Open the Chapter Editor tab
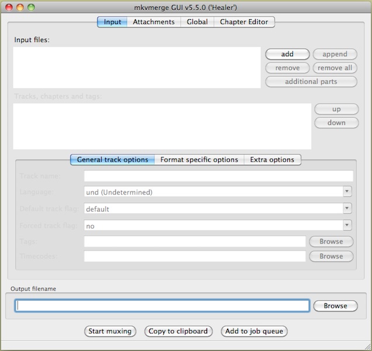 click(244, 22)
